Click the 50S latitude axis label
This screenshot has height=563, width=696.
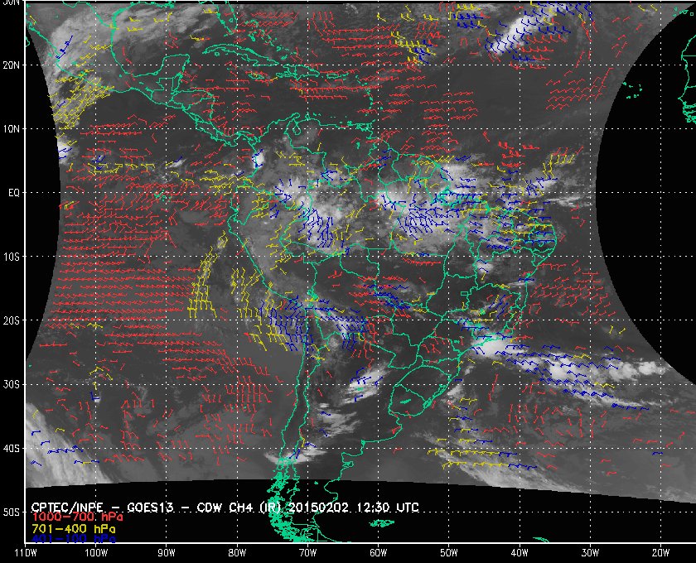(x=12, y=512)
